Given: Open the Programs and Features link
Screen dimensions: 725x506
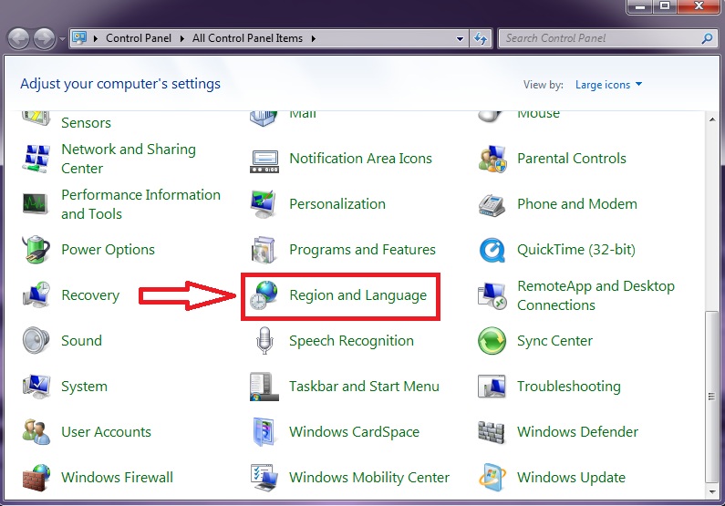Looking at the screenshot, I should [x=362, y=250].
